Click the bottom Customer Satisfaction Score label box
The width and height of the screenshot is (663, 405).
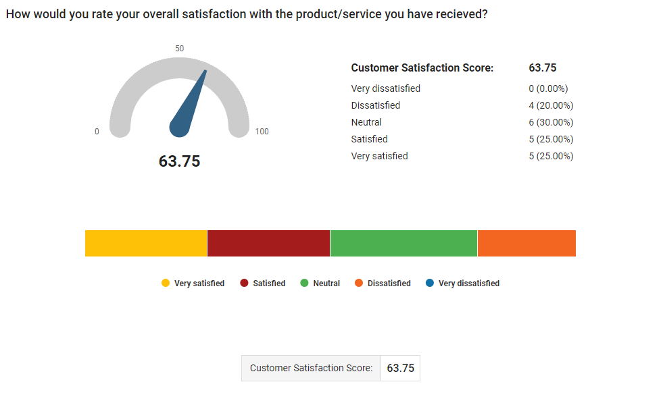pyautogui.click(x=311, y=369)
